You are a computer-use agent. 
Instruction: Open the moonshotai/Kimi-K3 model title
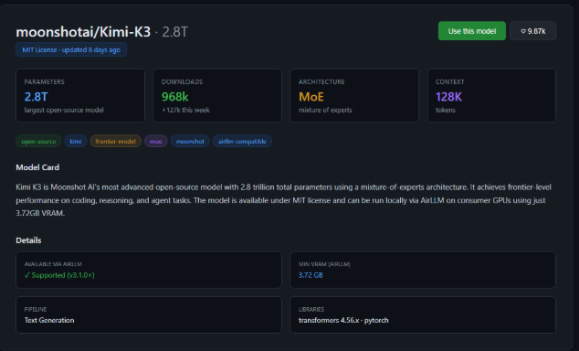(x=83, y=32)
